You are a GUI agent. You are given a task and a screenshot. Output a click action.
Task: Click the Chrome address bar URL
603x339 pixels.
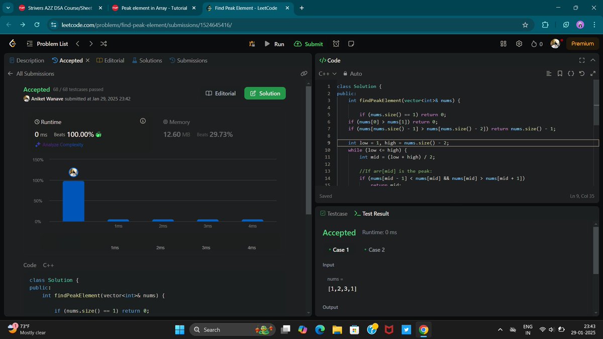(x=146, y=25)
